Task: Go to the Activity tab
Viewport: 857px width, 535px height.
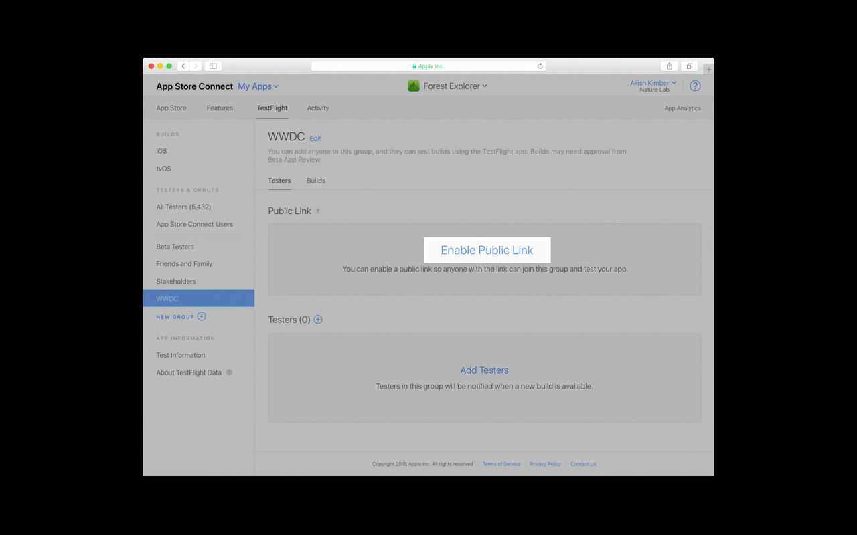Action: 318,108
